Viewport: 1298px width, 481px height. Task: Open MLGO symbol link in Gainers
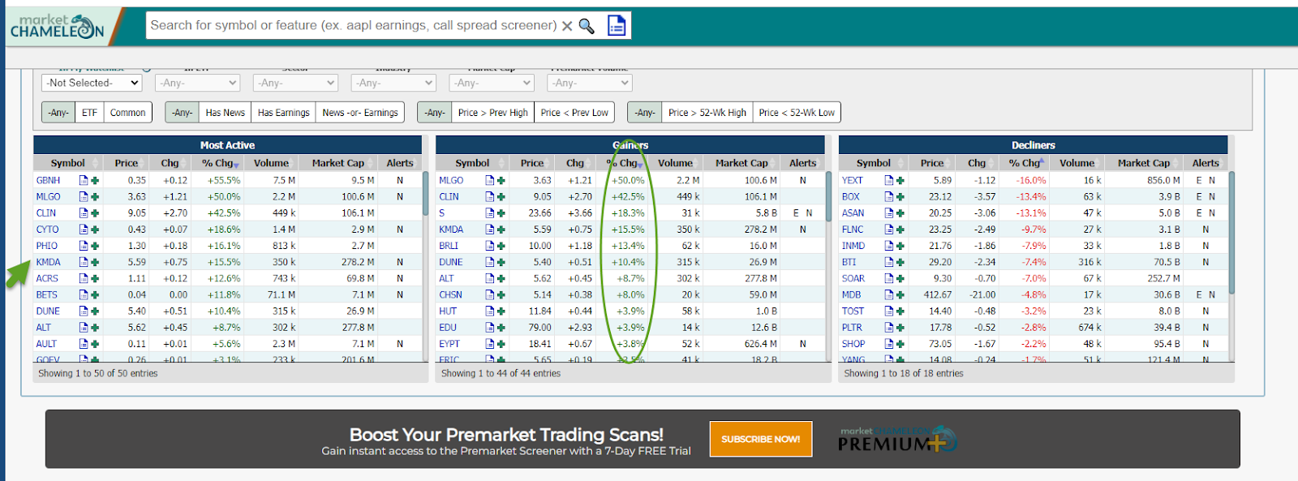point(451,181)
